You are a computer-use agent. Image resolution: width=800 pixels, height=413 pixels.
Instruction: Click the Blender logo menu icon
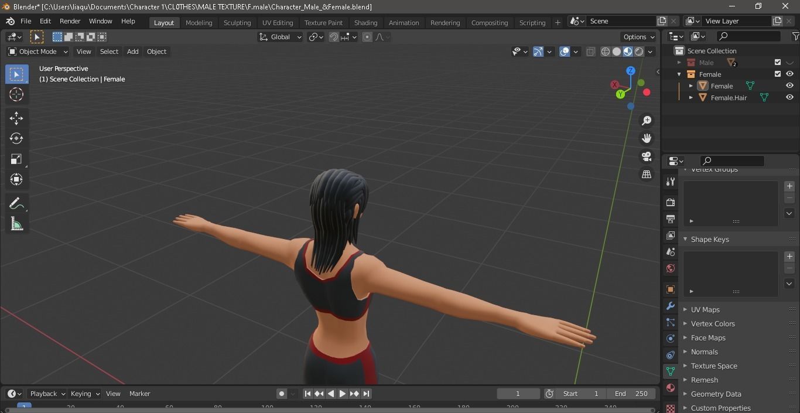[x=10, y=21]
